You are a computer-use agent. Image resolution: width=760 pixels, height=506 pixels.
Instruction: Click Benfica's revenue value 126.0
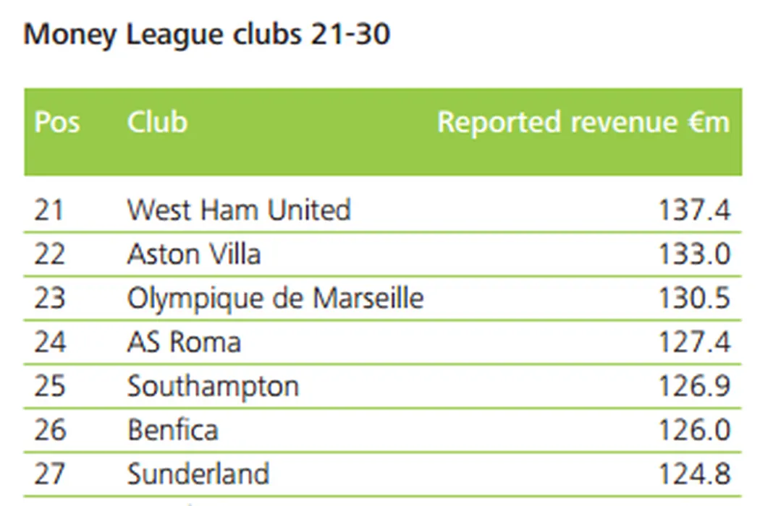tap(694, 431)
